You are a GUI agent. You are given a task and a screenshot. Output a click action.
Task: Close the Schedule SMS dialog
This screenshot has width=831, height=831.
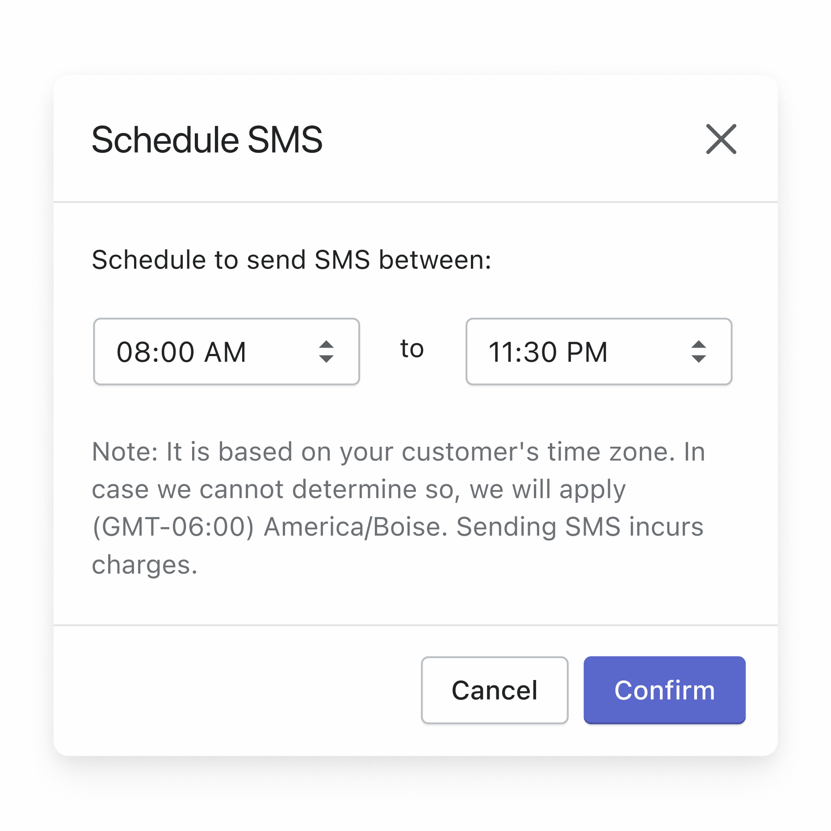coord(721,139)
